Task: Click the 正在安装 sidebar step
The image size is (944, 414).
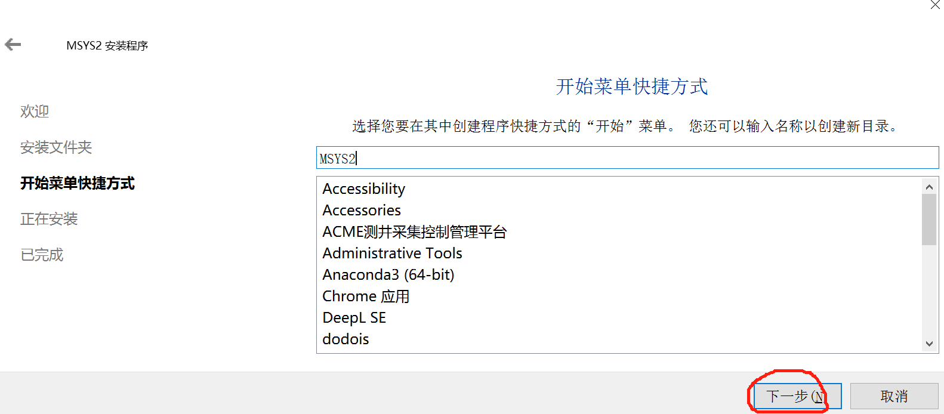Action: (49, 219)
